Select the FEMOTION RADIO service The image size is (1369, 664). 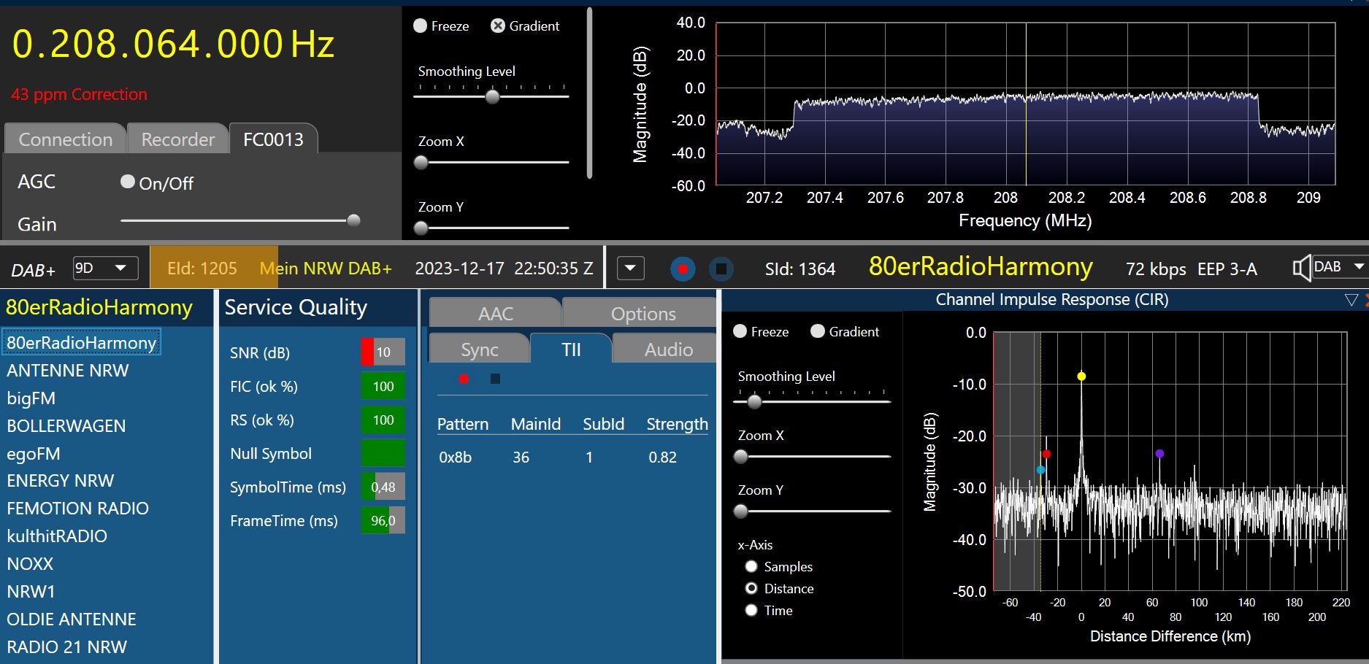78,509
